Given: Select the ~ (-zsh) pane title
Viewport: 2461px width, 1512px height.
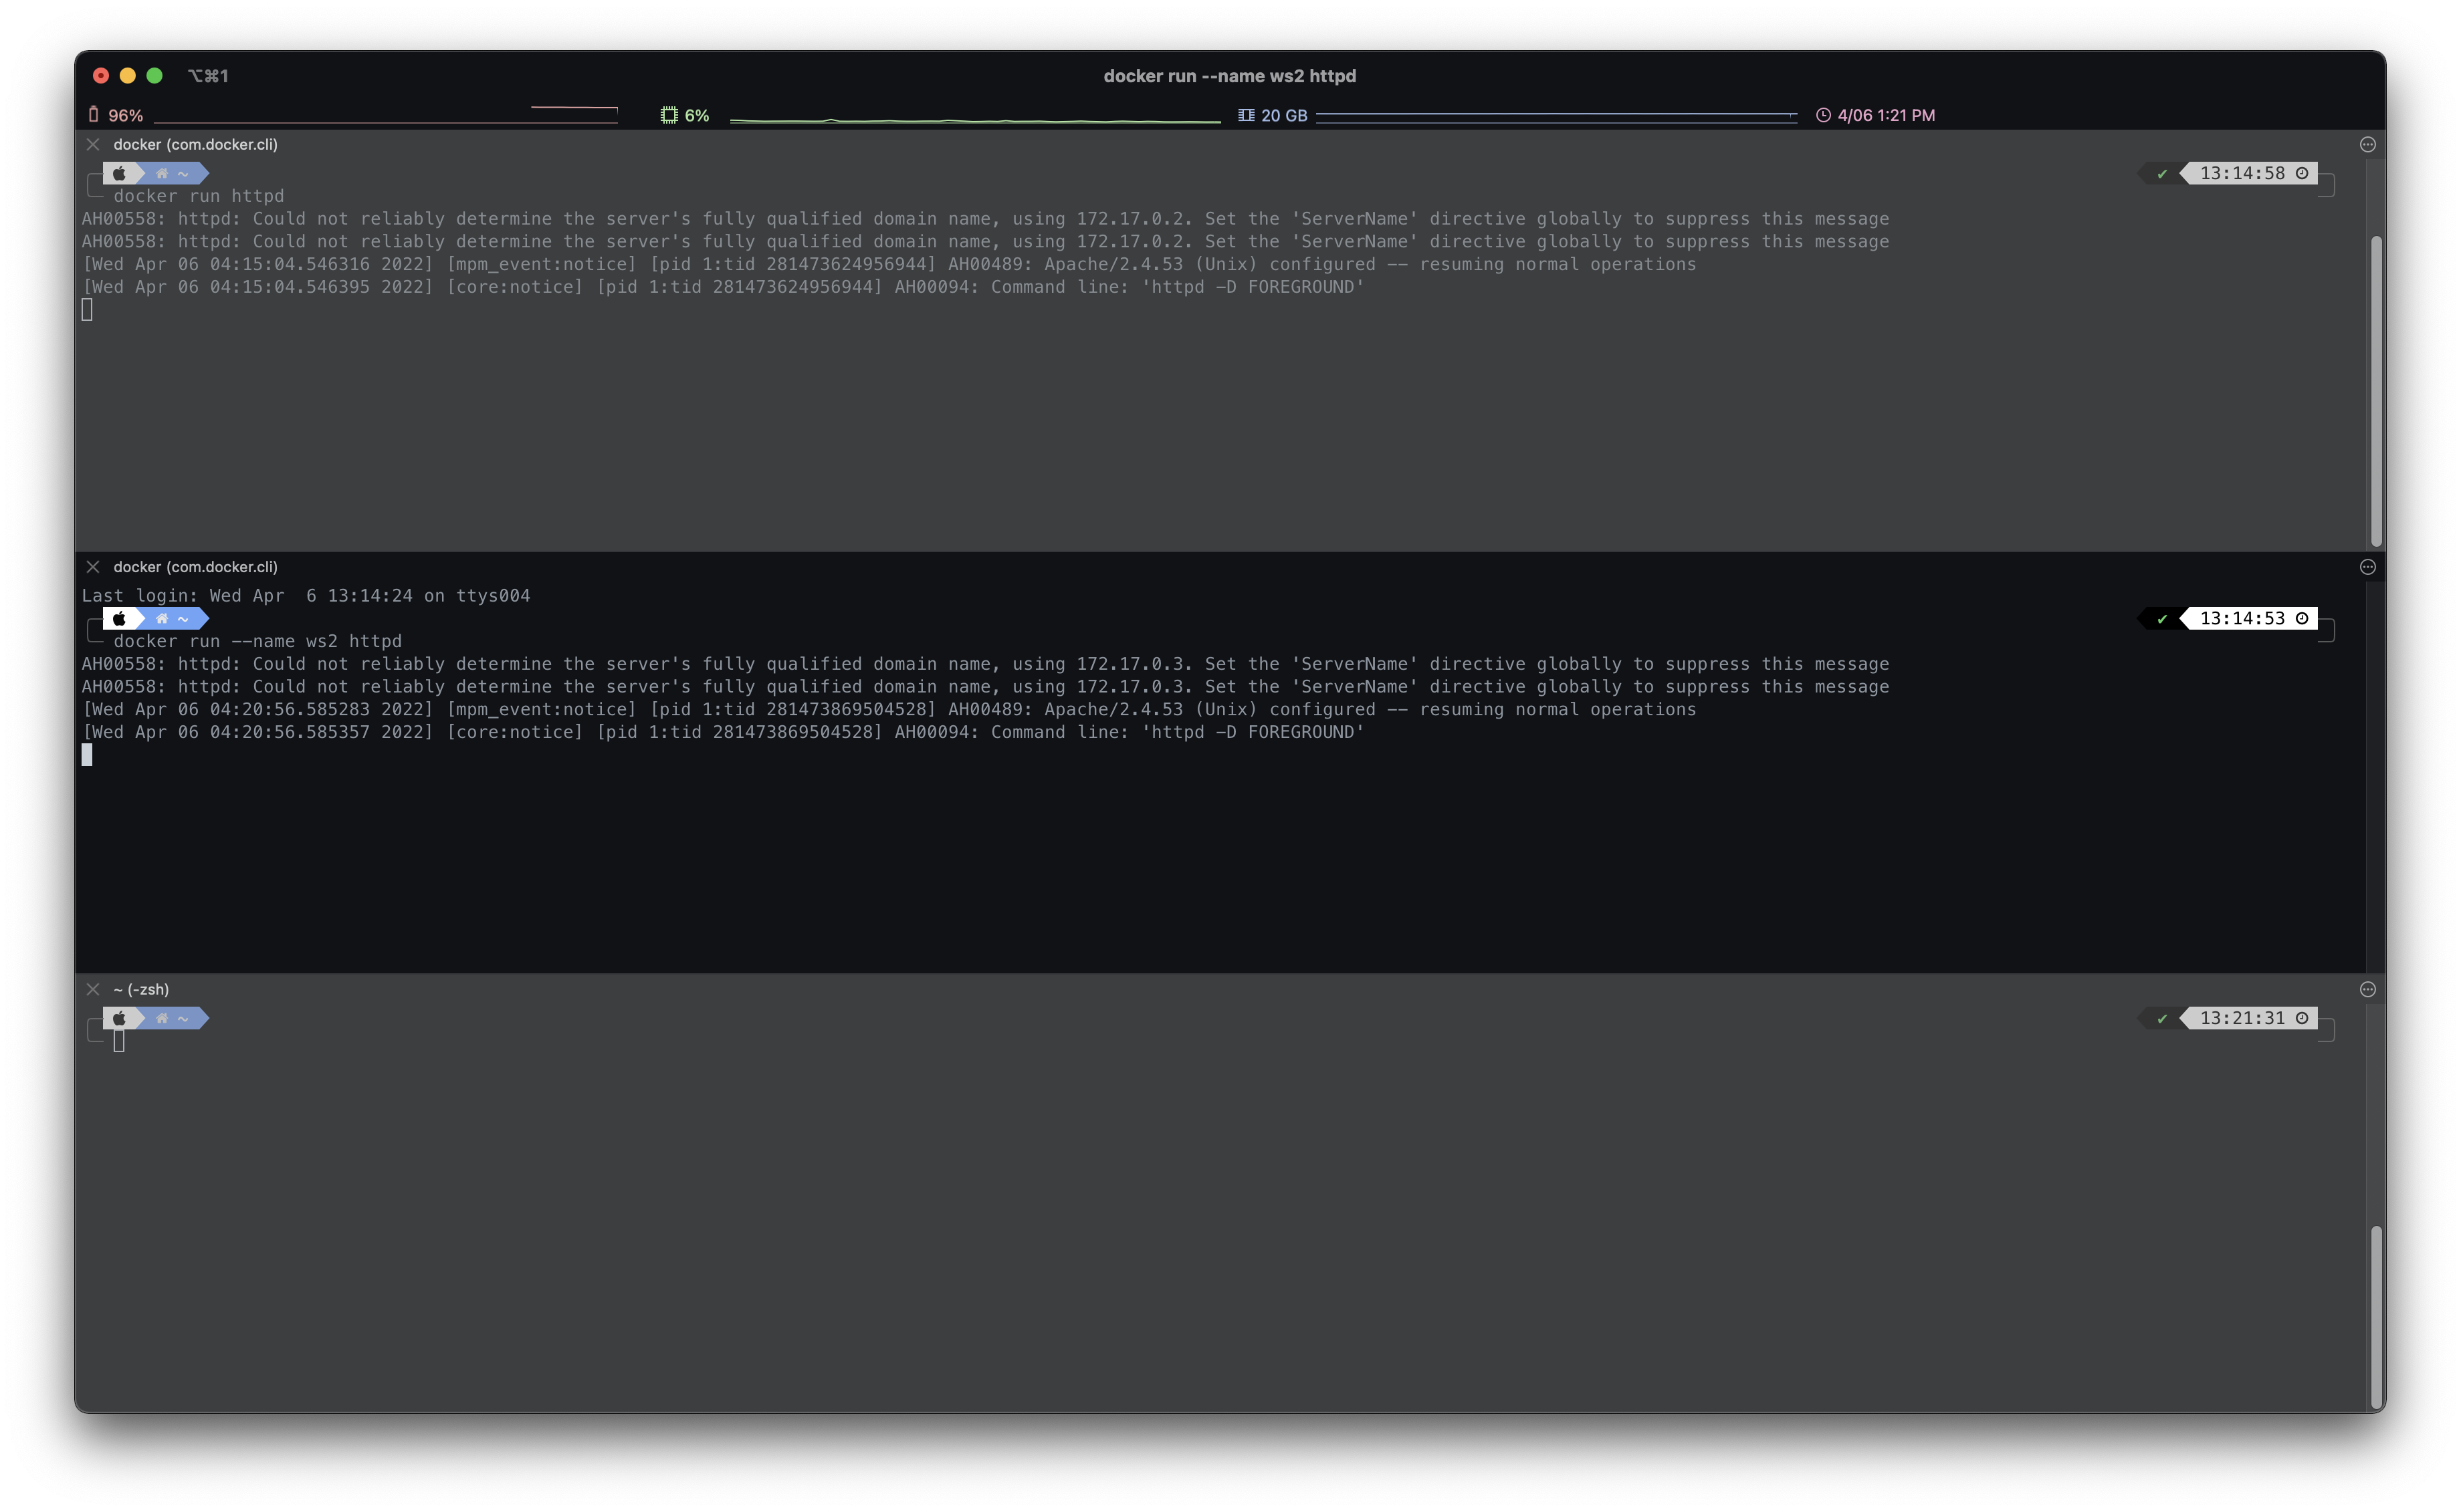Looking at the screenshot, I should click(141, 989).
